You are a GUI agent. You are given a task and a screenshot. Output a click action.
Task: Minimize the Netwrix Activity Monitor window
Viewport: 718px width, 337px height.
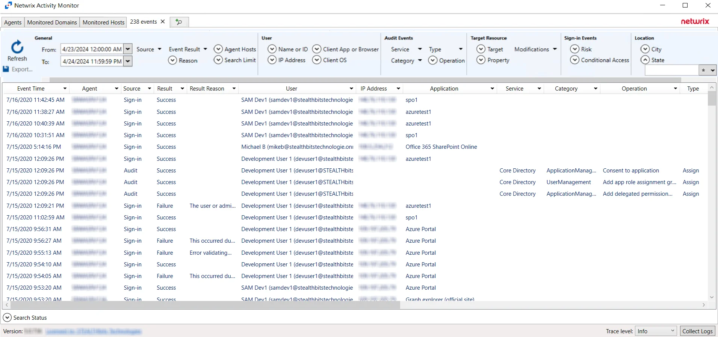pos(662,5)
